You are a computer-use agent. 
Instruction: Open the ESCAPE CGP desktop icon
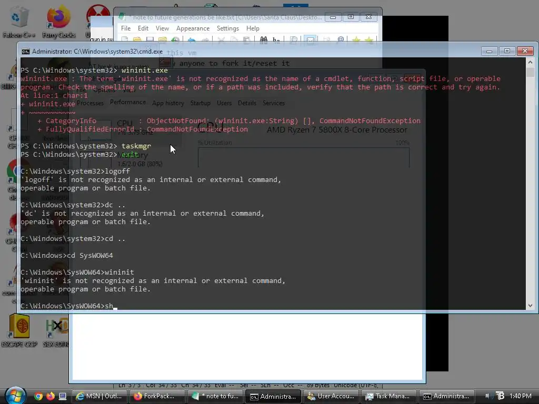coord(19,330)
